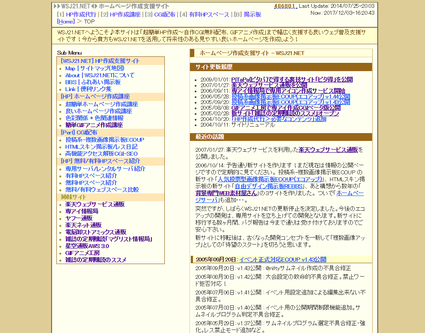Open 簡単GIFアニメ作成講座 sidebar link
This screenshot has height=333, width=425.
[x=94, y=125]
